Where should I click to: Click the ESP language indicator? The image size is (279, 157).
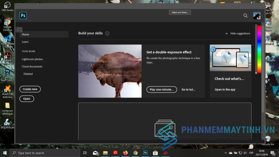pos(251,153)
